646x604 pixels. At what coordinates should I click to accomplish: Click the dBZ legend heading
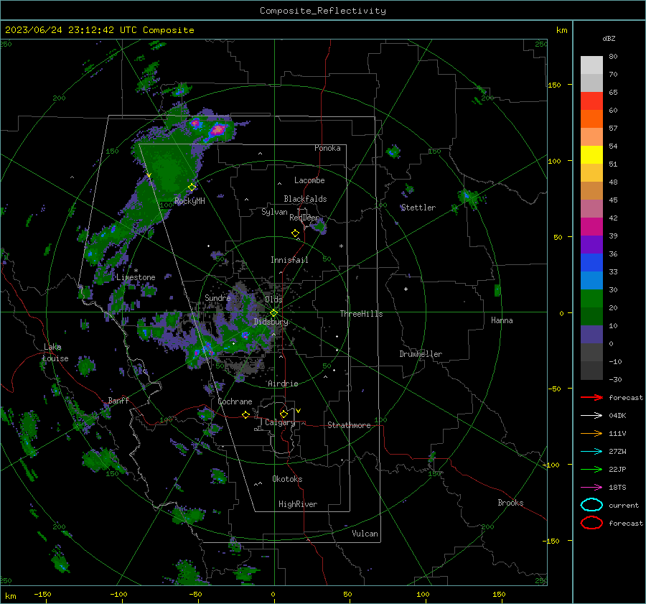609,38
